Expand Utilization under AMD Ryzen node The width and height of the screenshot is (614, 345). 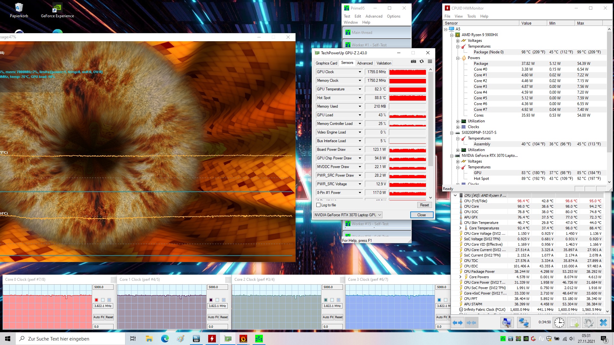(x=458, y=121)
